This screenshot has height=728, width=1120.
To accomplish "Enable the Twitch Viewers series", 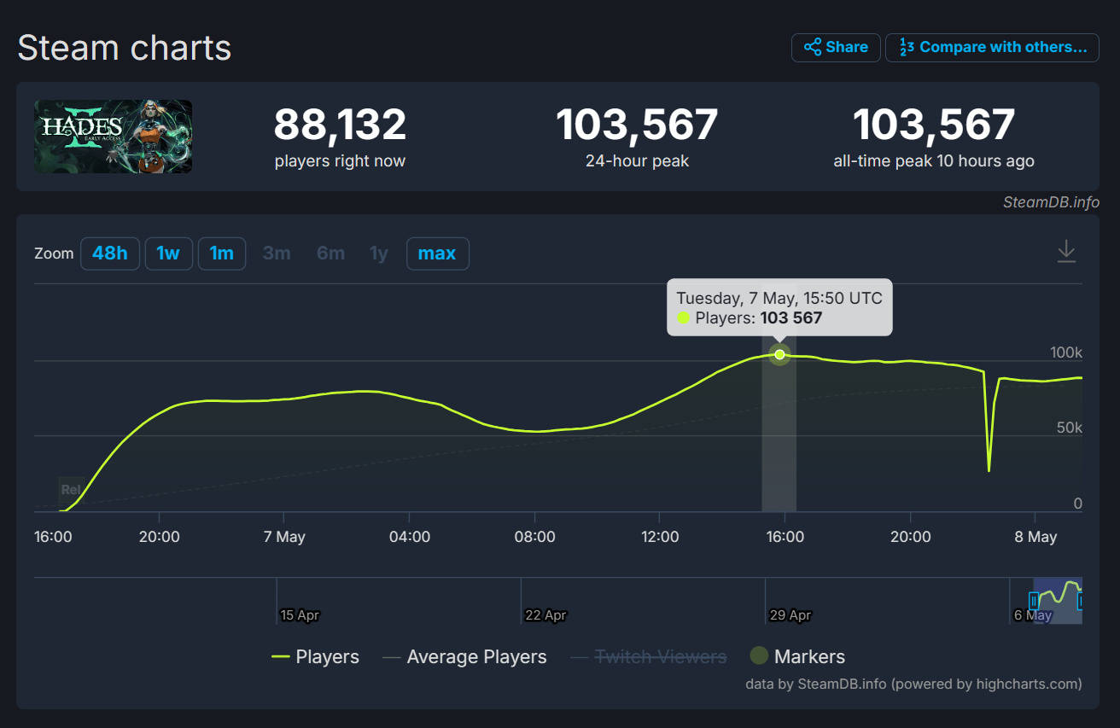I will coord(649,657).
